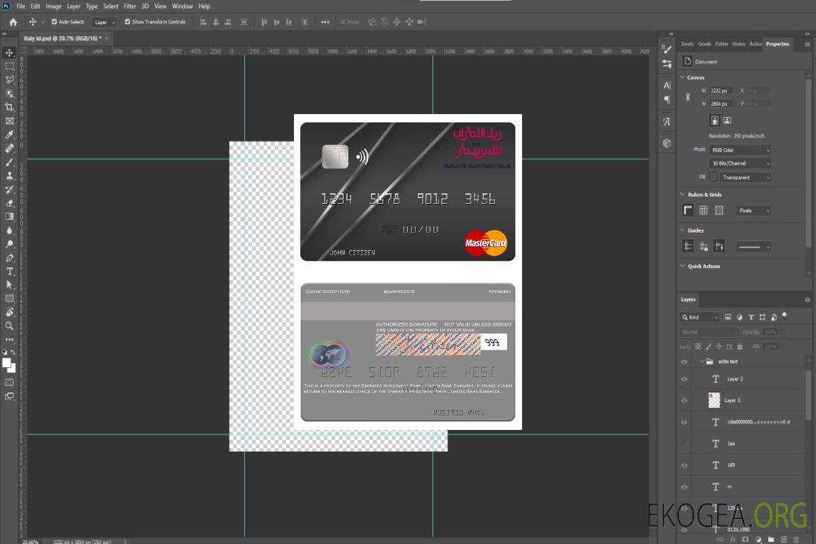
Task: Select the Gradient tool
Action: pyautogui.click(x=9, y=217)
